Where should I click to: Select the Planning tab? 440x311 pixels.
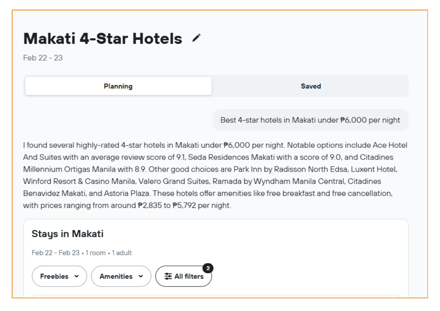118,86
